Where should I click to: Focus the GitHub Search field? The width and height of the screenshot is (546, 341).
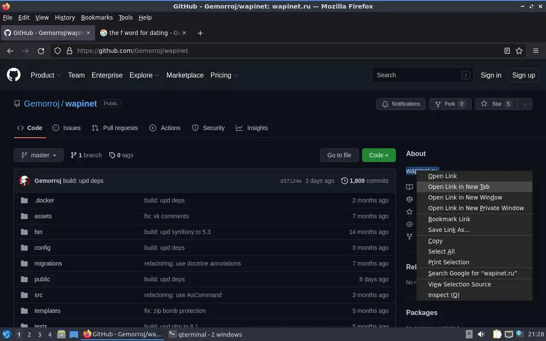[x=423, y=75]
